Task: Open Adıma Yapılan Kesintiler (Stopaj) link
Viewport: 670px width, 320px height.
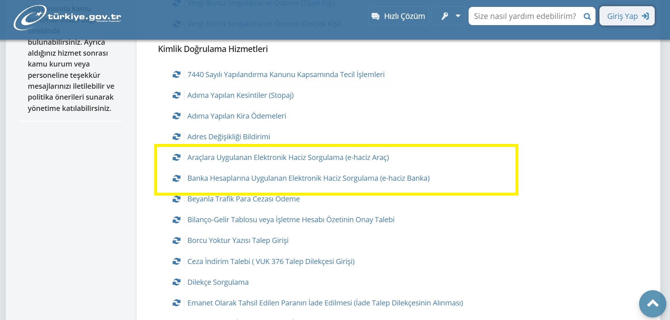Action: tap(240, 95)
